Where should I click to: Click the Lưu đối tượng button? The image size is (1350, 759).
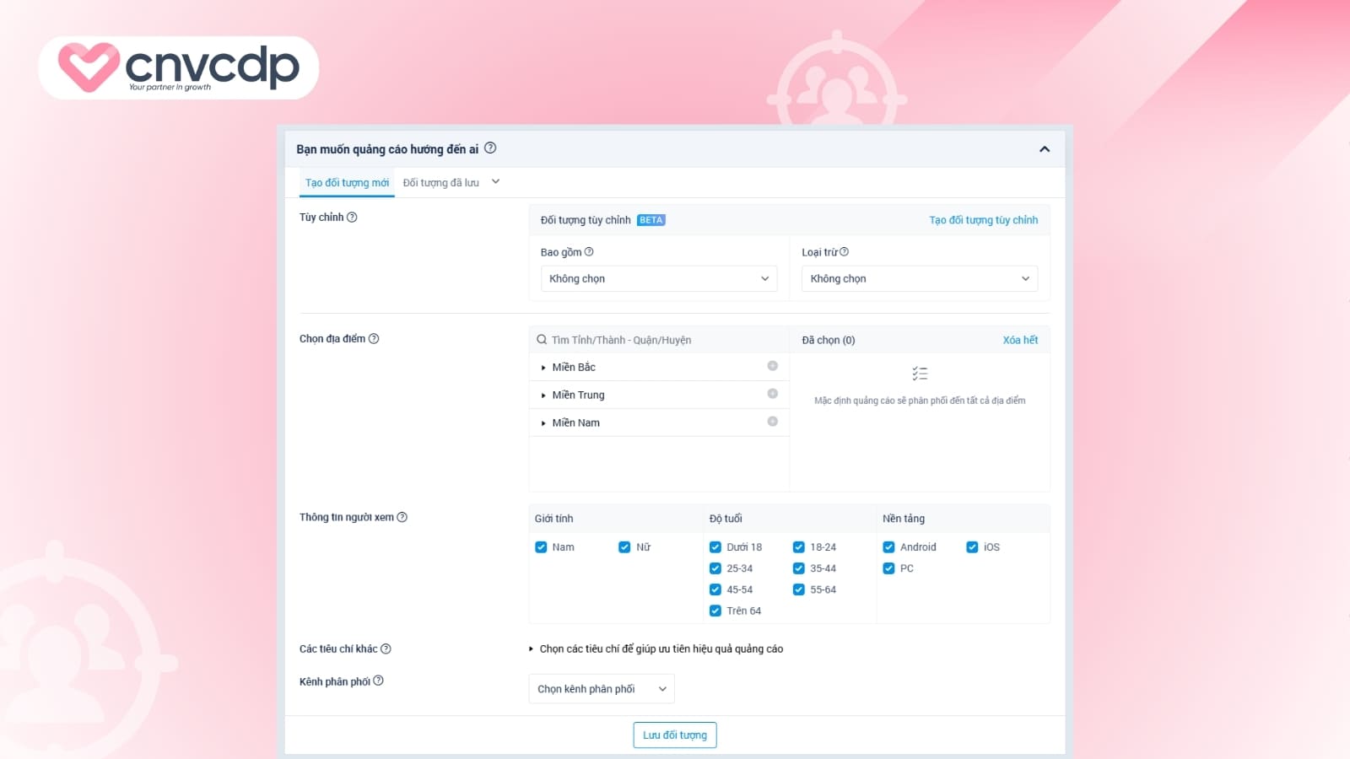pyautogui.click(x=675, y=735)
